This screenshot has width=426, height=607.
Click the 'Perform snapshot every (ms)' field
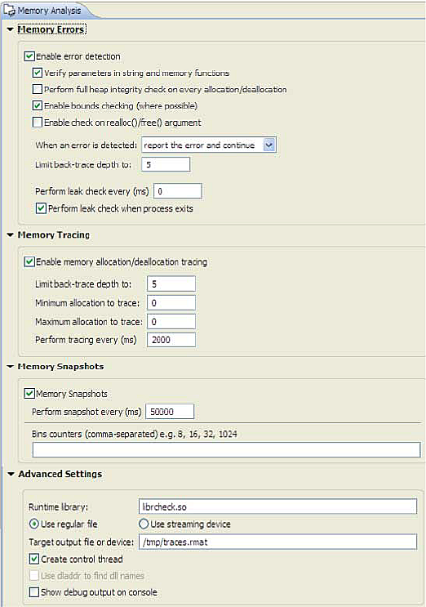pos(170,412)
